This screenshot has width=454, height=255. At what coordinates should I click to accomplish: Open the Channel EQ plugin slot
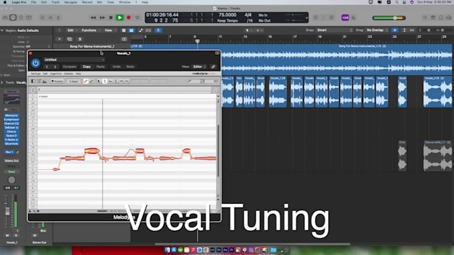click(11, 124)
